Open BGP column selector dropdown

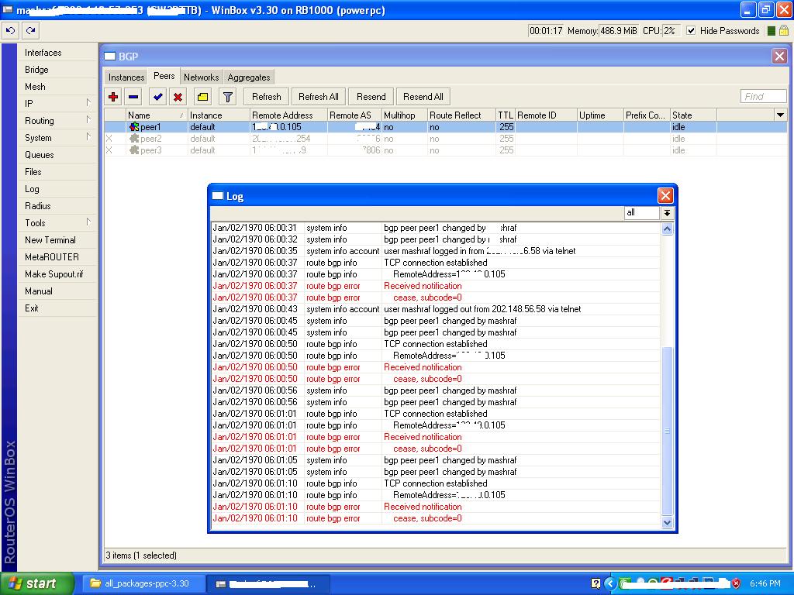pos(780,115)
